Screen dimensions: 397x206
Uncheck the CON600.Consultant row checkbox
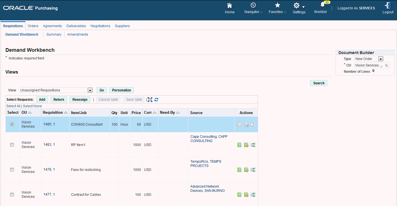click(12, 124)
